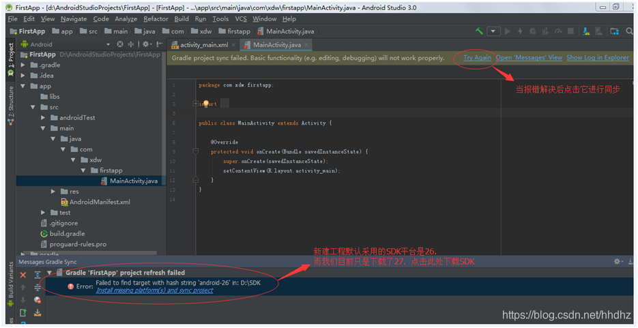The height and width of the screenshot is (328, 638).
Task: Open the Refactor menu
Action: click(x=156, y=18)
